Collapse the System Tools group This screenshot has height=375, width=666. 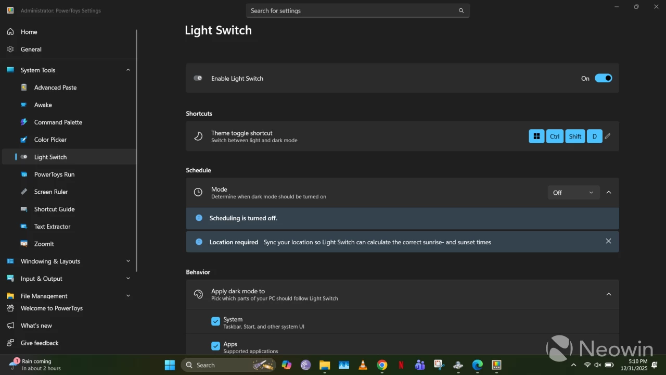coord(128,70)
